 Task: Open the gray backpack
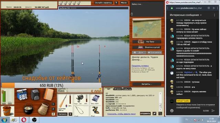35,94
